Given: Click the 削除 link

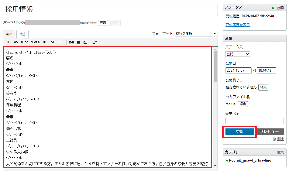Looking at the screenshot, I should [x=280, y=139].
